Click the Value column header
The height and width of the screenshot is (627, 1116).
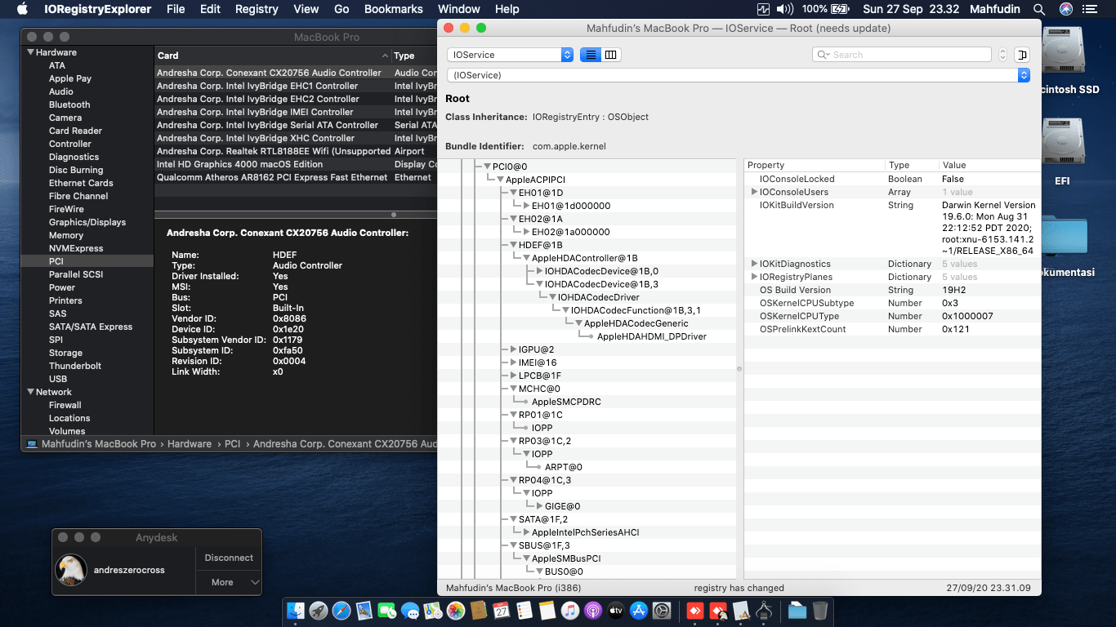click(x=989, y=165)
